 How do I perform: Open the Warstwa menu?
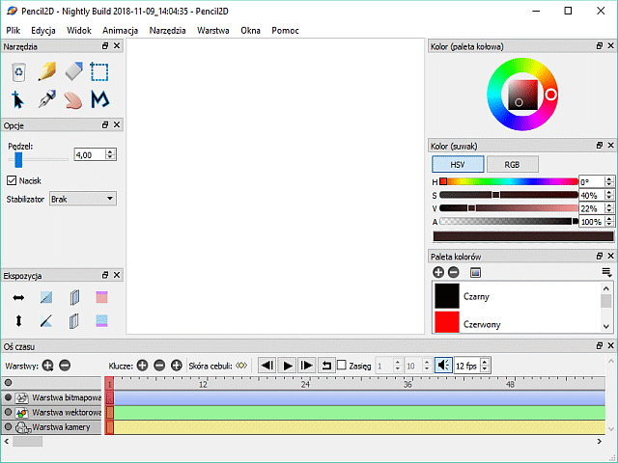pos(213,30)
